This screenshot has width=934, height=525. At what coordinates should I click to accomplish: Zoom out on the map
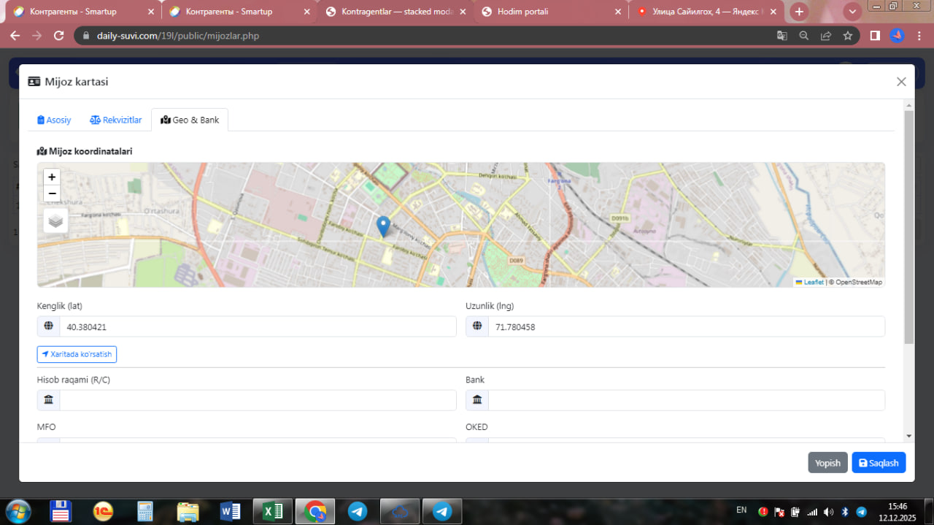coord(52,193)
